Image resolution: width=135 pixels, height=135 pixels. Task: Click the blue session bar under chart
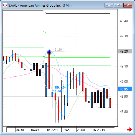click(x=79, y=127)
